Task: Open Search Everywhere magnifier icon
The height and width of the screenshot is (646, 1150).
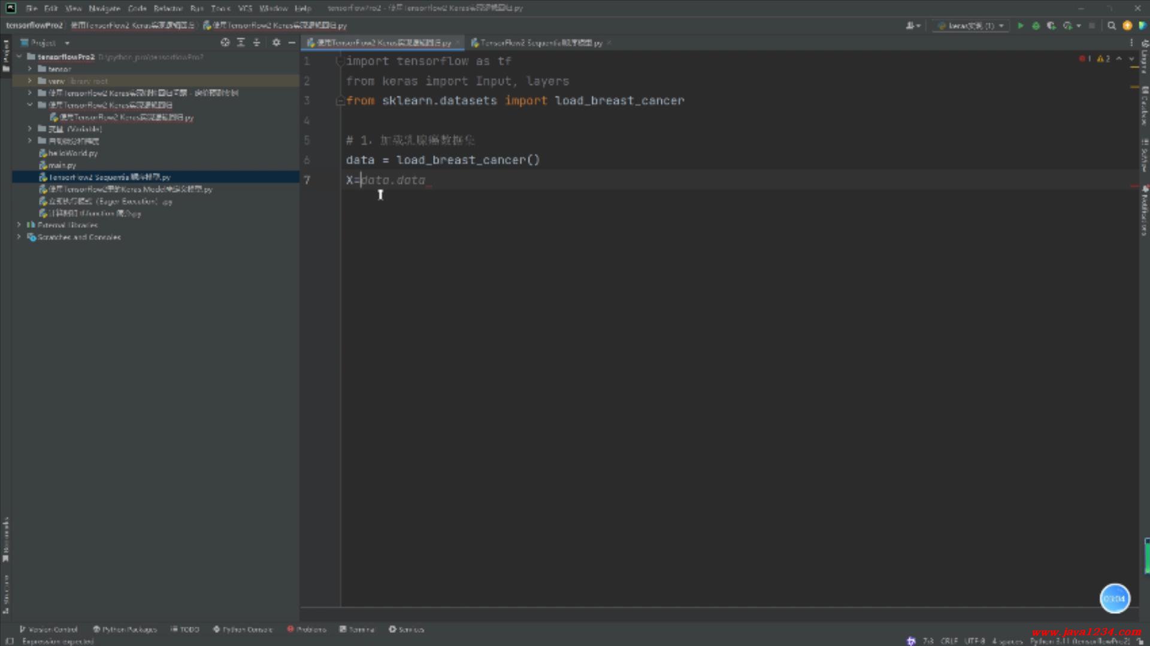Action: pos(1112,26)
